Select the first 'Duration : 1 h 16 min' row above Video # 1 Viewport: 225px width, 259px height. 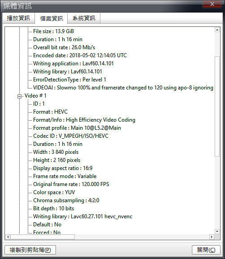coord(58,39)
